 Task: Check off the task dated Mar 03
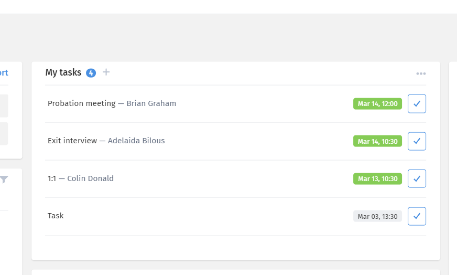[417, 216]
